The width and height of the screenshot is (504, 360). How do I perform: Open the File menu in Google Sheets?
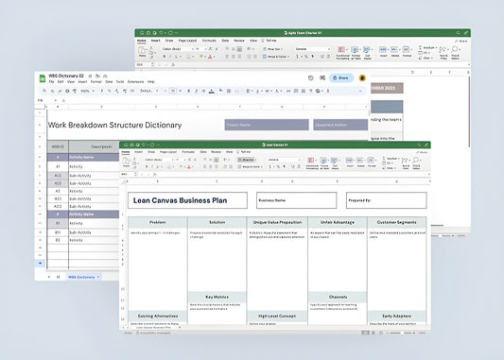coord(51,82)
